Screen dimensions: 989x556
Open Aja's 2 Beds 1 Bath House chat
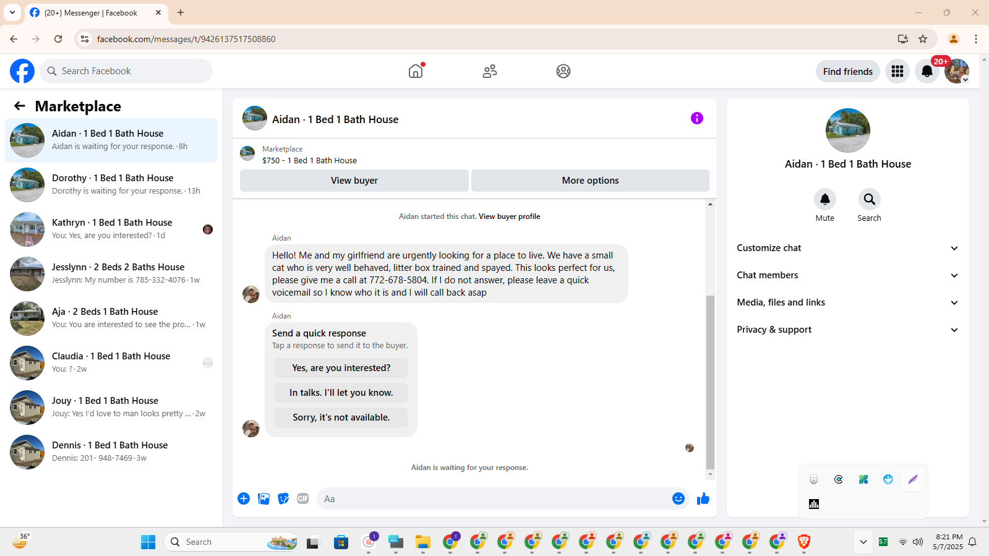point(111,319)
